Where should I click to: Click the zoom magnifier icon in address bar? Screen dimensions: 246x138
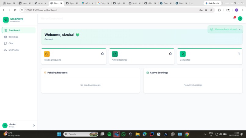206,10
